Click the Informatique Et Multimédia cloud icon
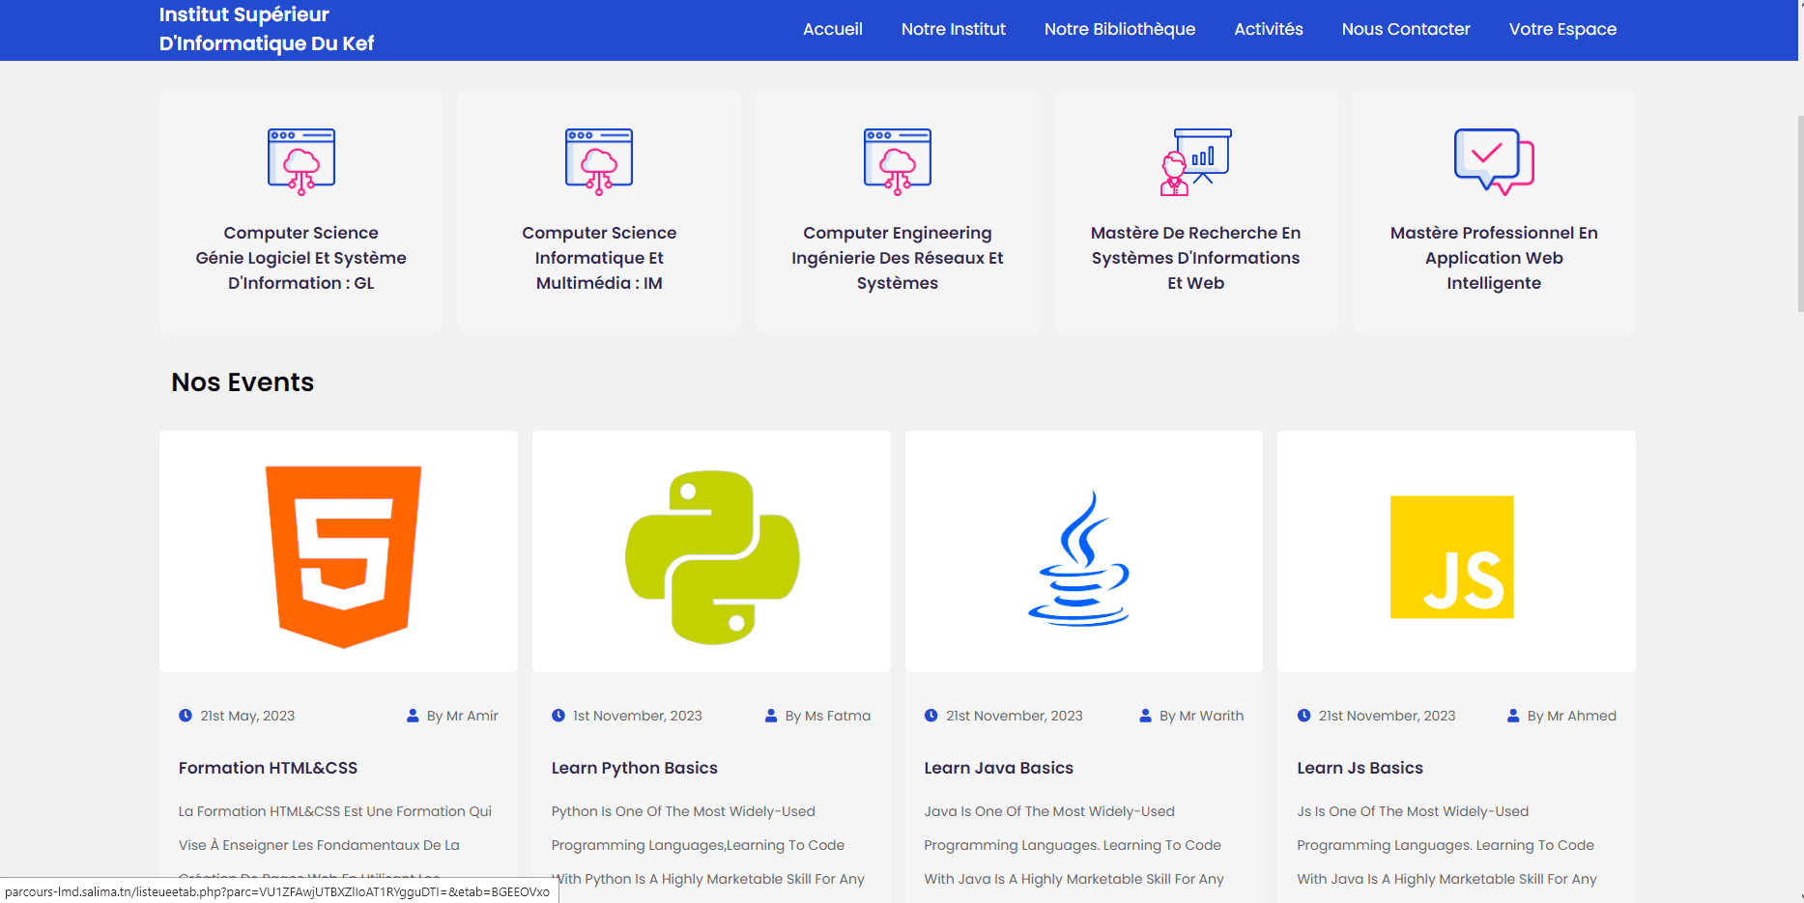 coord(599,161)
